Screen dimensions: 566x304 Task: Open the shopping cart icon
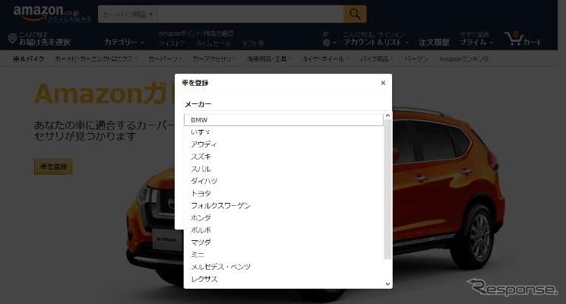pos(523,39)
